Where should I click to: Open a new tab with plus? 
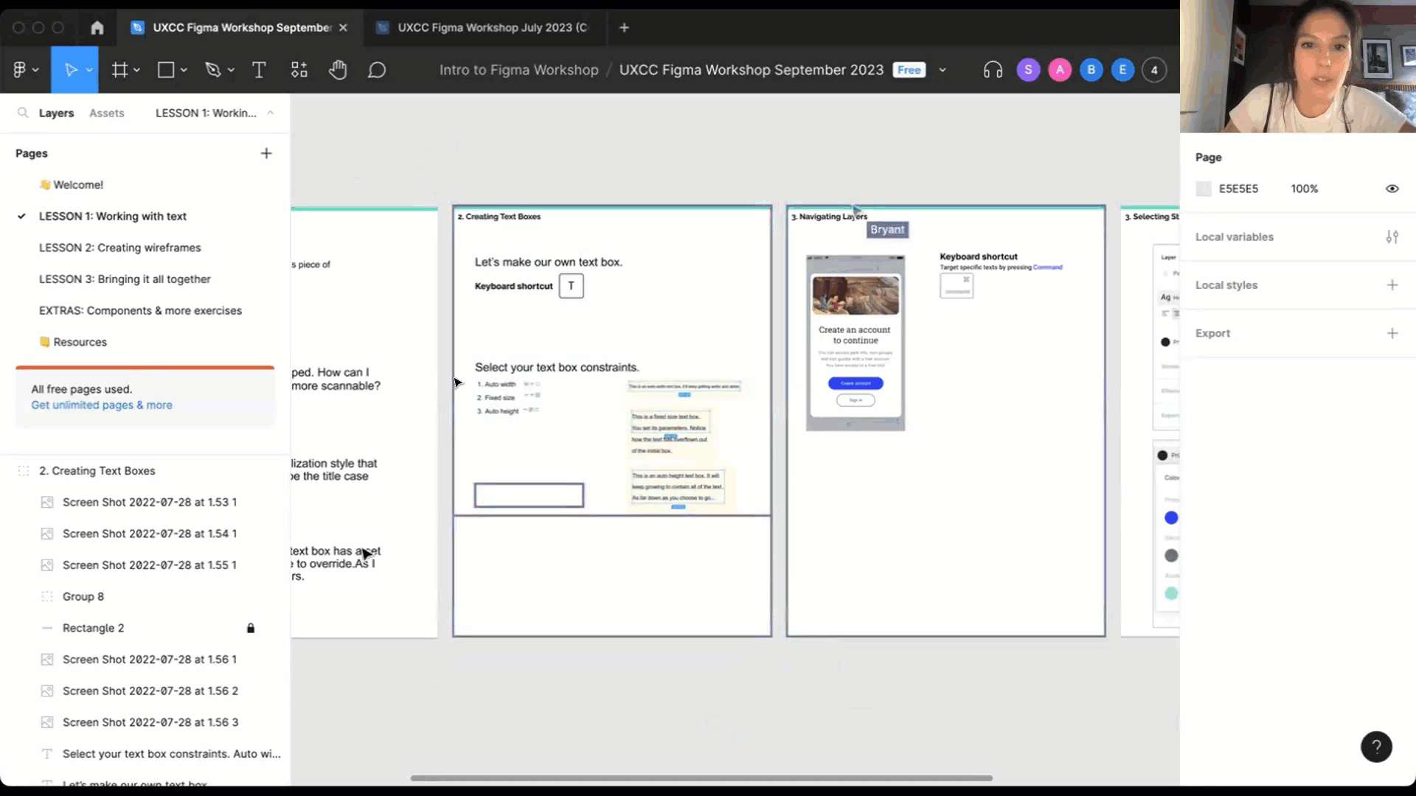click(x=624, y=27)
